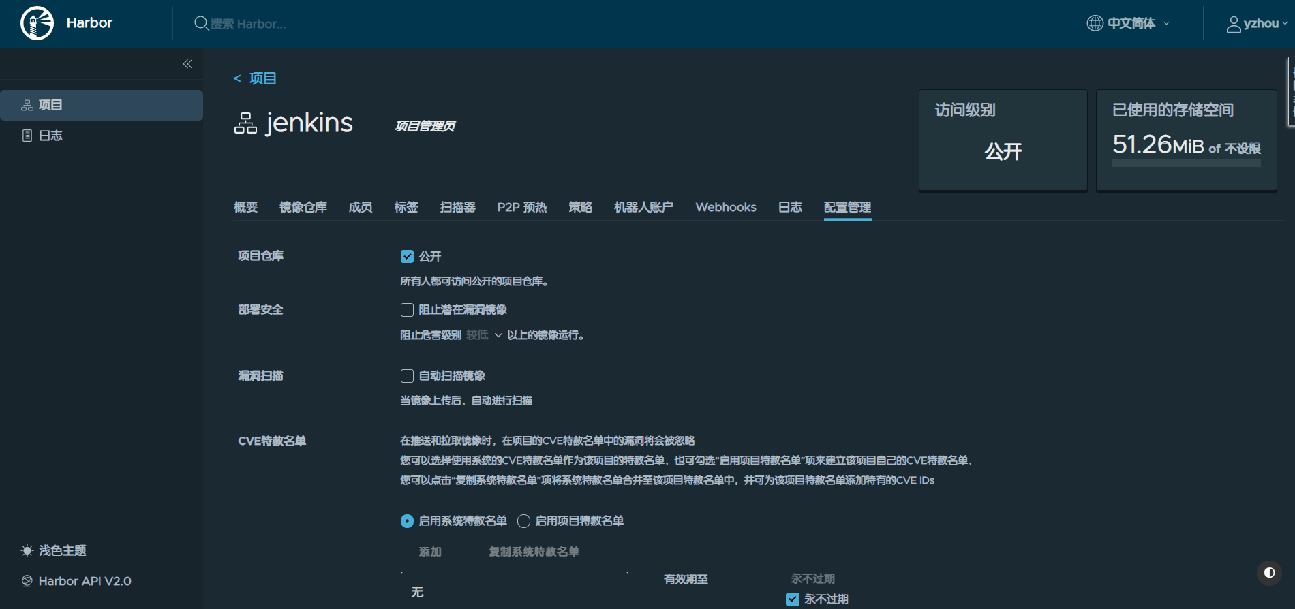The width and height of the screenshot is (1295, 609).
Task: Click the Harbor logo icon
Action: (x=37, y=23)
